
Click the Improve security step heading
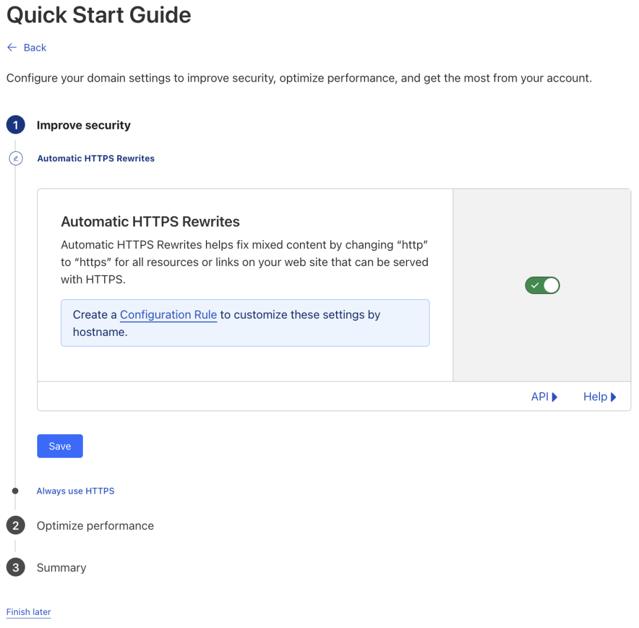[x=83, y=125]
